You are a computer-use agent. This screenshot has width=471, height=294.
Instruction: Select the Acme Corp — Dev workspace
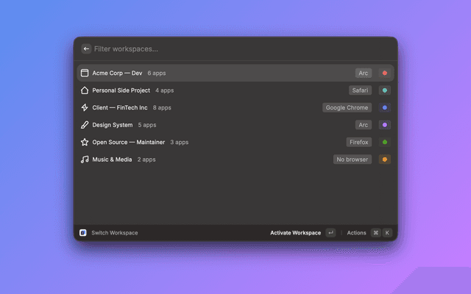click(x=235, y=73)
